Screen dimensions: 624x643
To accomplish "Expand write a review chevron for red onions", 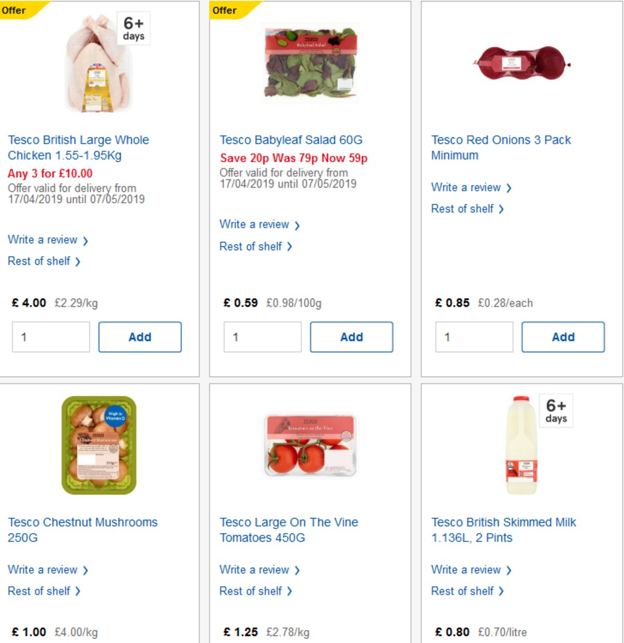I will click(509, 187).
